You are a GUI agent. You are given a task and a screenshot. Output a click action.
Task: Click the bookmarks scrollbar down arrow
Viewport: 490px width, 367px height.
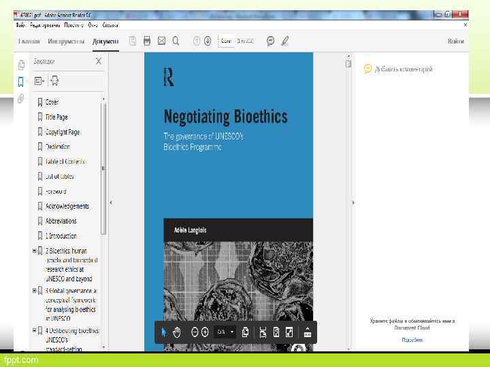pos(103,347)
